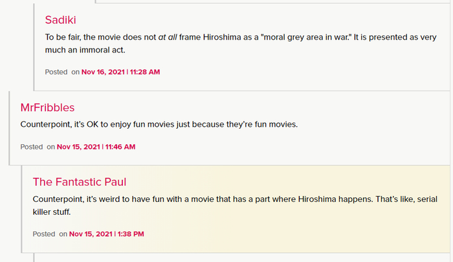The height and width of the screenshot is (262, 453).
Task: Visit The Fantastic Paul's profile
Action: [x=79, y=182]
